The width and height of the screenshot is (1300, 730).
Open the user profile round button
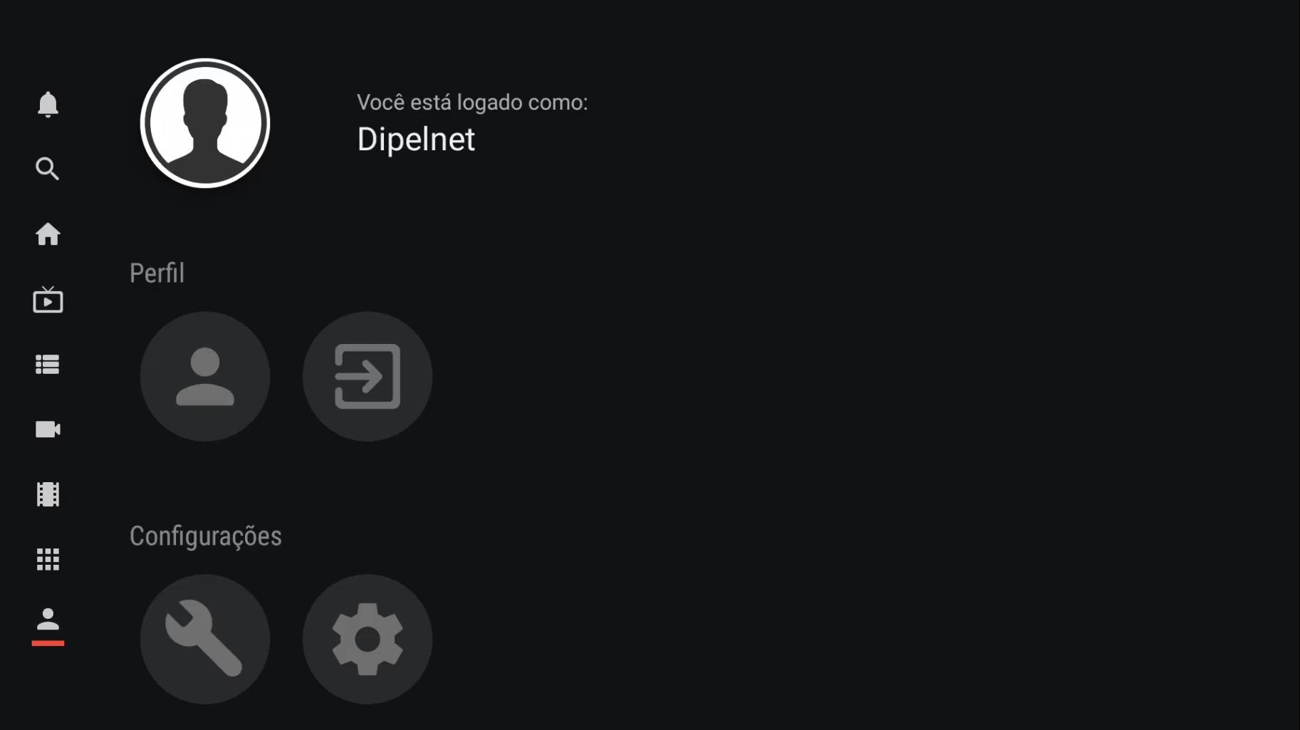205,376
